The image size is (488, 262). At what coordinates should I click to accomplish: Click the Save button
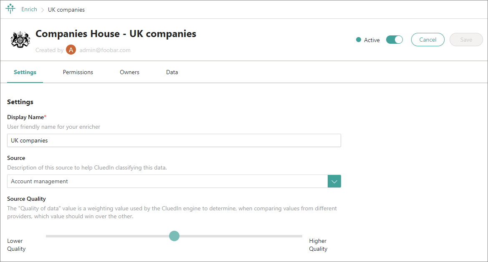point(466,40)
